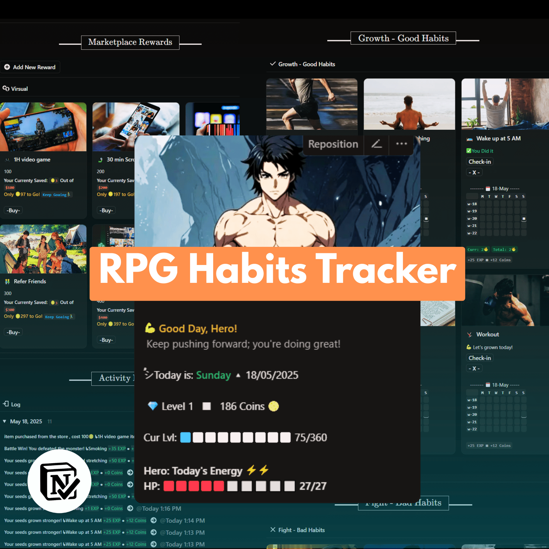Open the 1H video game card title
549x549 pixels.
pyautogui.click(x=32, y=160)
